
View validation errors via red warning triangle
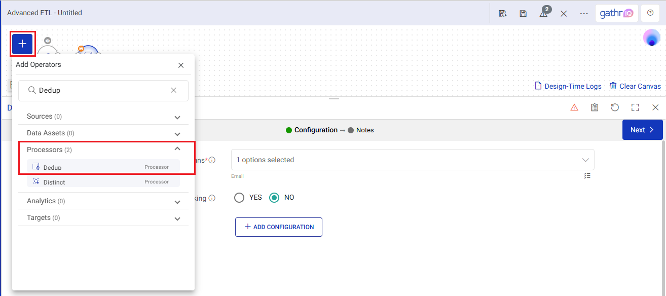574,107
